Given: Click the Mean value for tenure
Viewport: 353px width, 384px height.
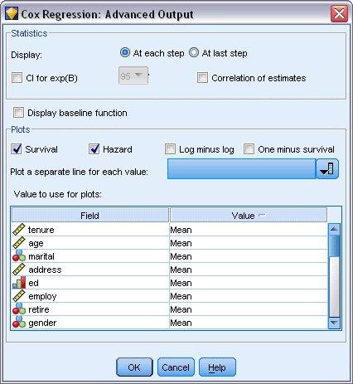Looking at the screenshot, I should tap(181, 230).
